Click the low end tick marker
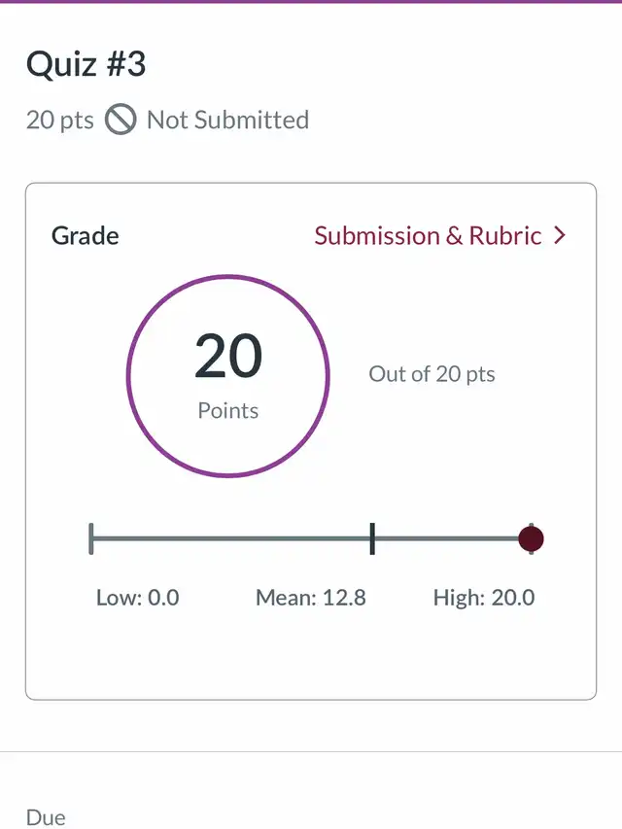 tap(91, 538)
